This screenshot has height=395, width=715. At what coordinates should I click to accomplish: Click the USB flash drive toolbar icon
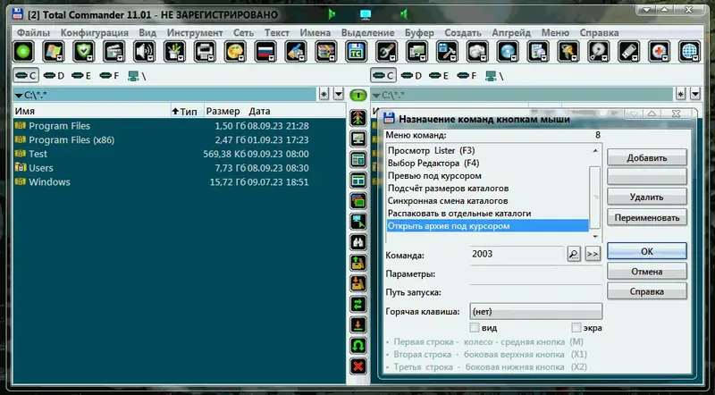(x=629, y=52)
